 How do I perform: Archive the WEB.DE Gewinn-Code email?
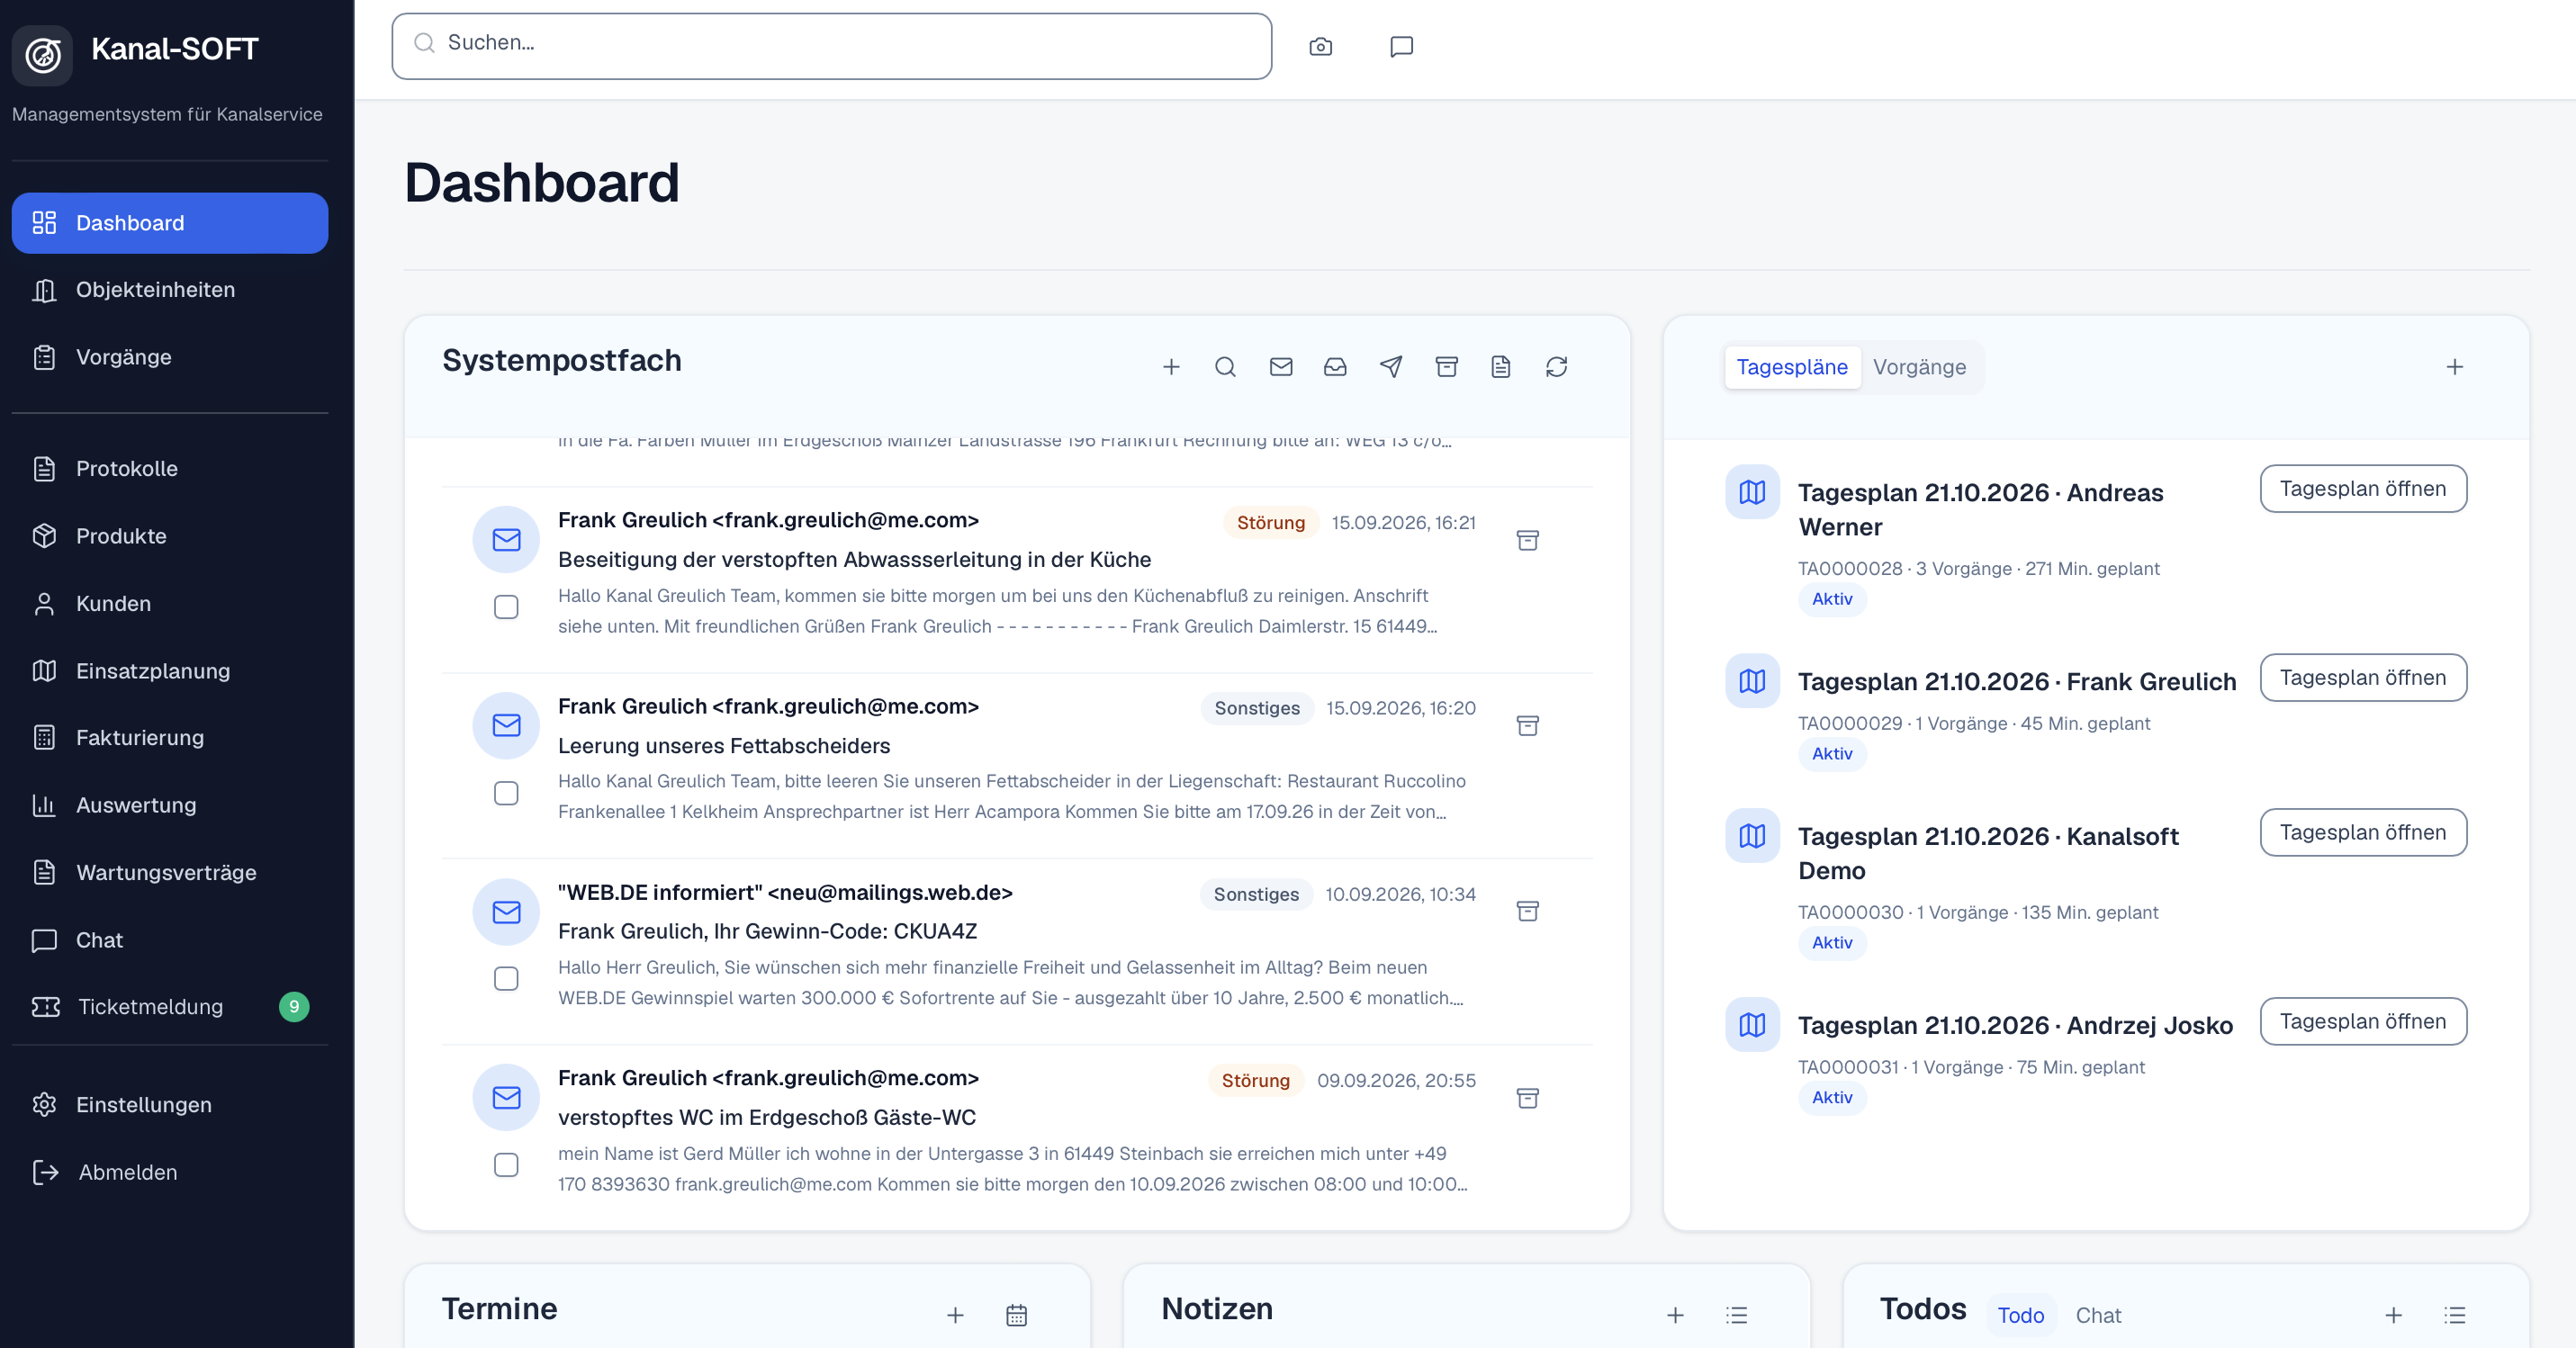[x=1527, y=911]
